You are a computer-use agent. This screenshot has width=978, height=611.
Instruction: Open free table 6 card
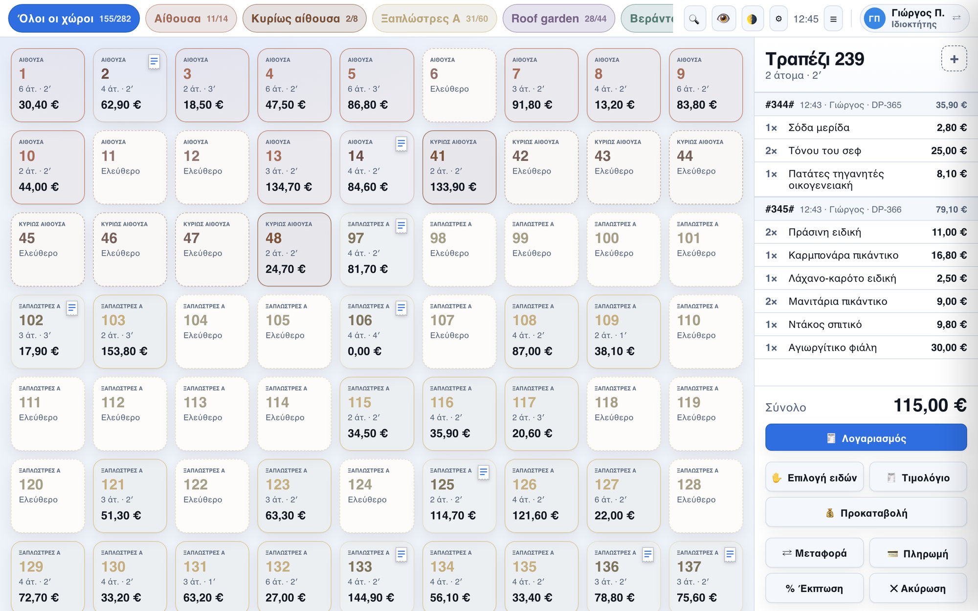pos(459,85)
